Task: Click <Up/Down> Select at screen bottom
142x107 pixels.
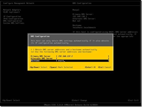Action: point(11,100)
